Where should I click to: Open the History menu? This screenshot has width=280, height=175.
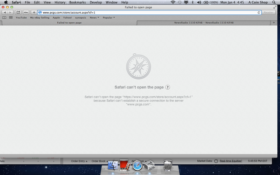[60, 2]
